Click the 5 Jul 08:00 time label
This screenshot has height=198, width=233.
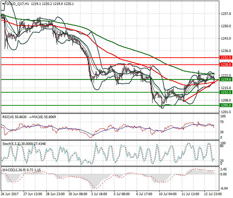[121, 194]
